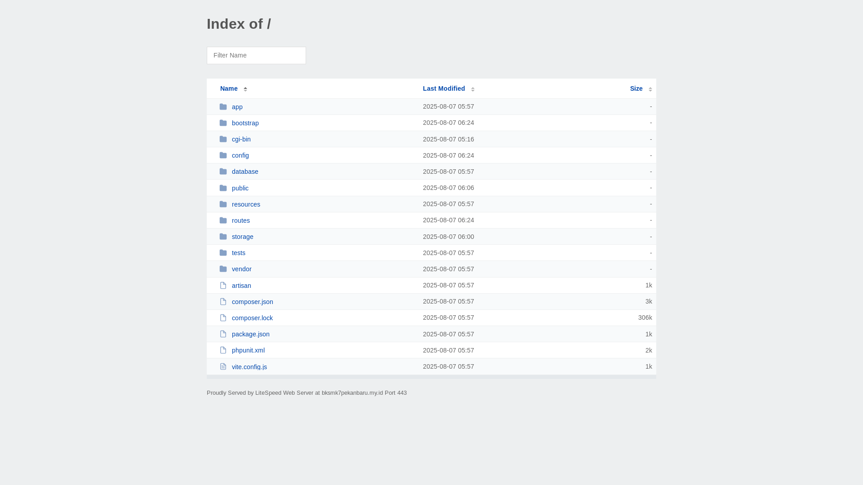
Task: Click storage's date 2025-08-07 06:00
Action: click(x=449, y=237)
